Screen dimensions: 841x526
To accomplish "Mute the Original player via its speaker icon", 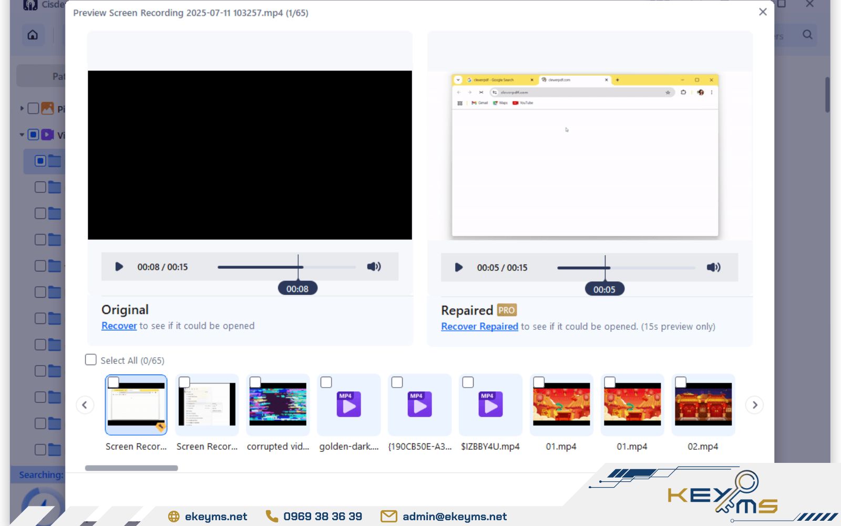I will tap(374, 267).
